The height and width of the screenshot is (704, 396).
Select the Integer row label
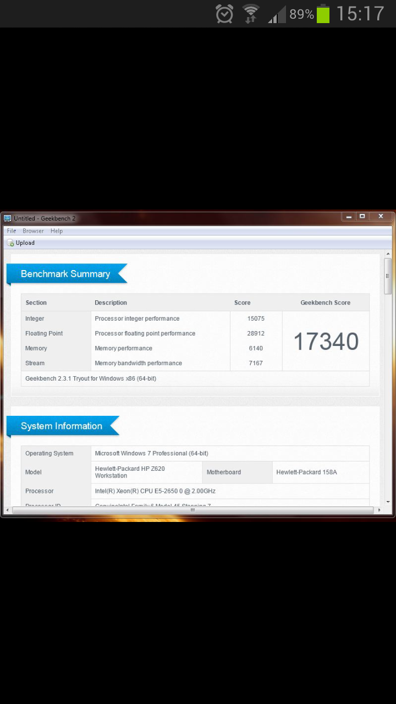pyautogui.click(x=35, y=318)
